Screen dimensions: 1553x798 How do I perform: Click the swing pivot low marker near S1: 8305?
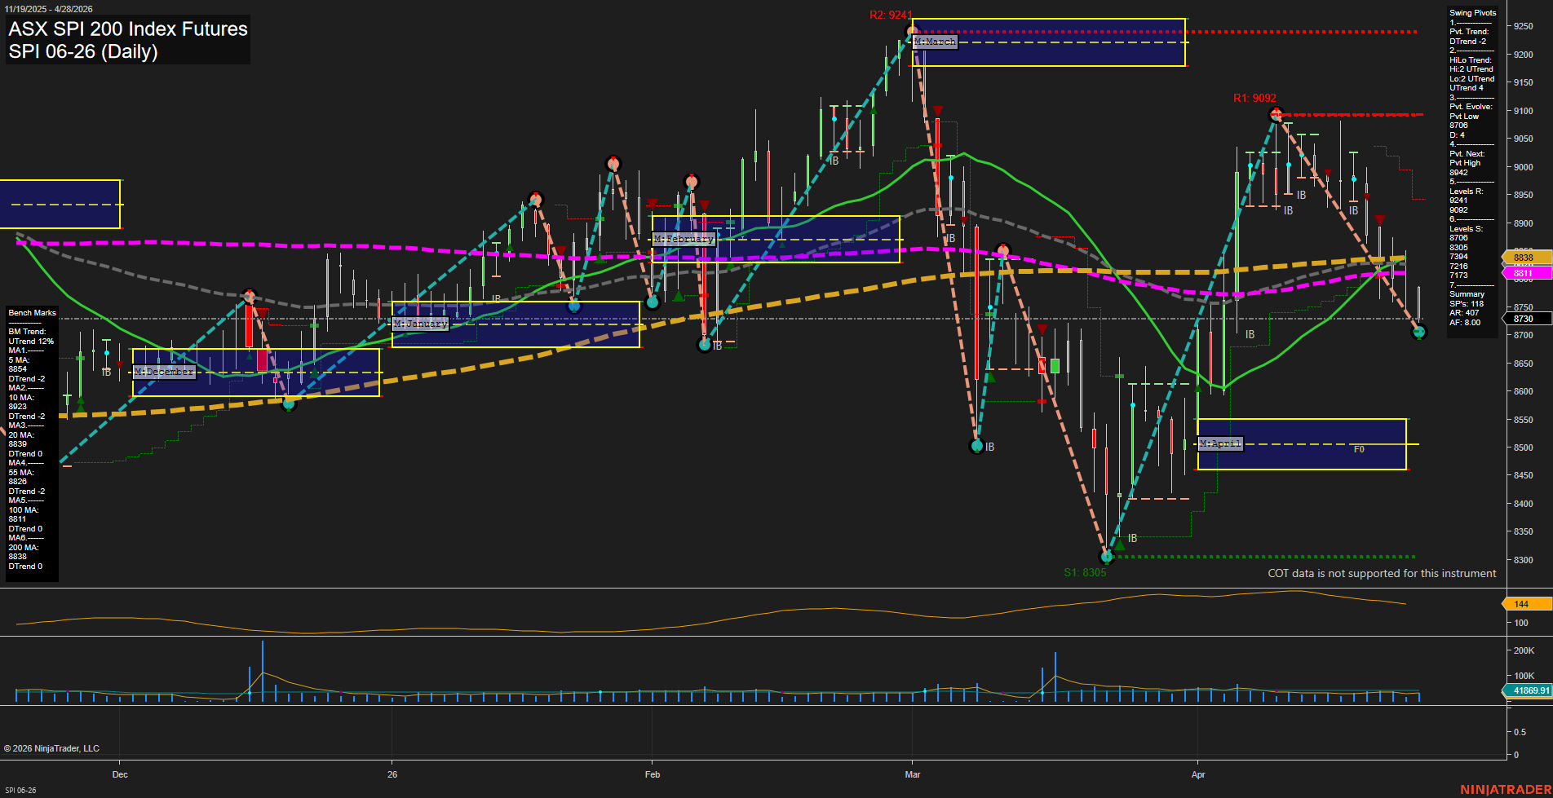pyautogui.click(x=1107, y=558)
